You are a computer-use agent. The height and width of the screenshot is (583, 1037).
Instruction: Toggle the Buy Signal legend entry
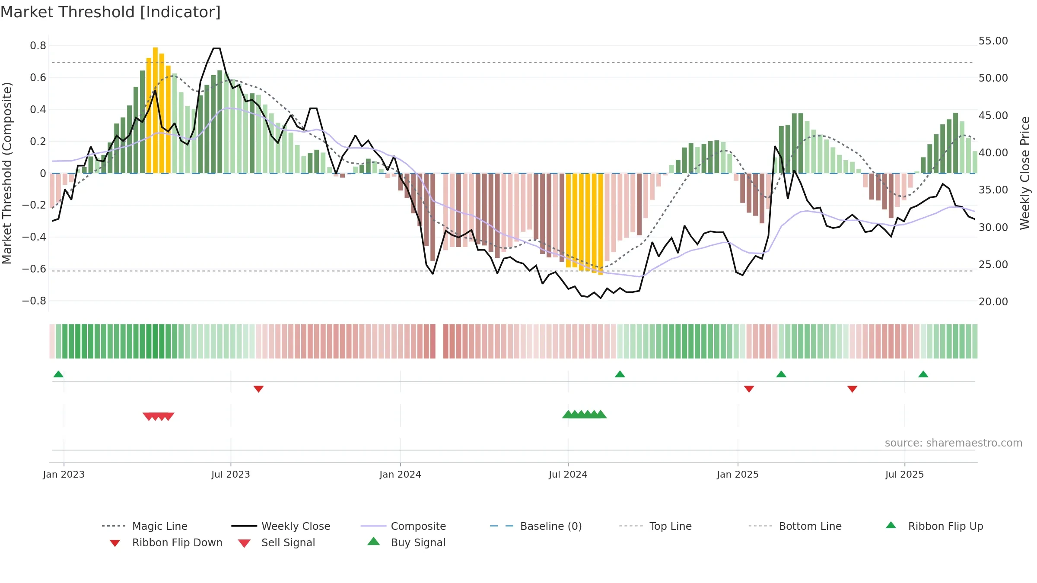406,542
